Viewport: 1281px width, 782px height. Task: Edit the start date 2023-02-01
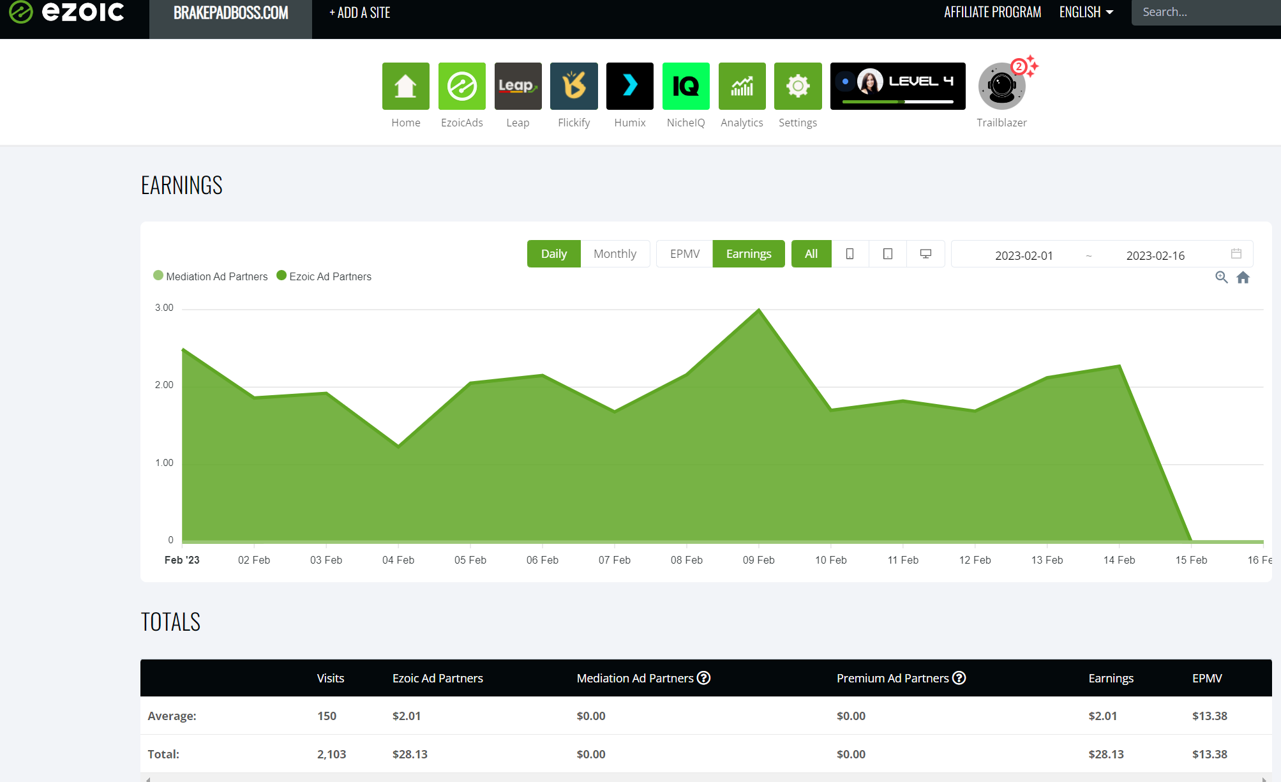click(x=1024, y=255)
